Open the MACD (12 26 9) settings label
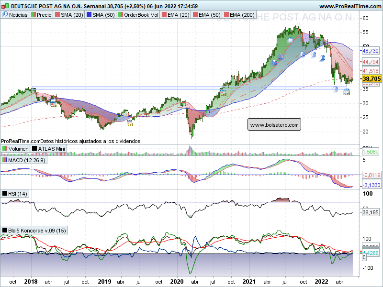The image size is (383, 287). coord(24,160)
